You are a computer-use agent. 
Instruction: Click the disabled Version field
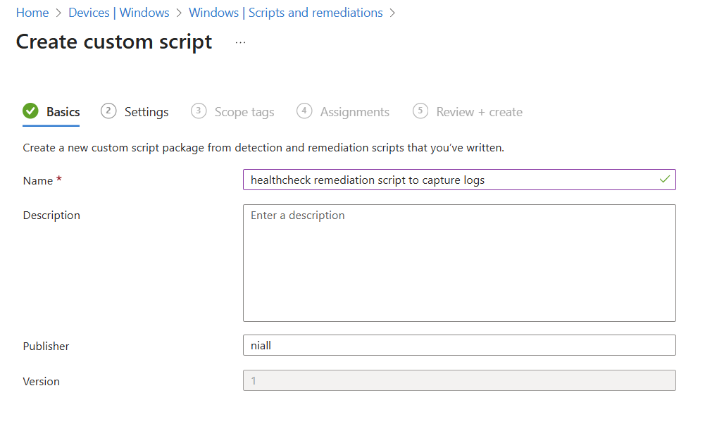tap(458, 380)
